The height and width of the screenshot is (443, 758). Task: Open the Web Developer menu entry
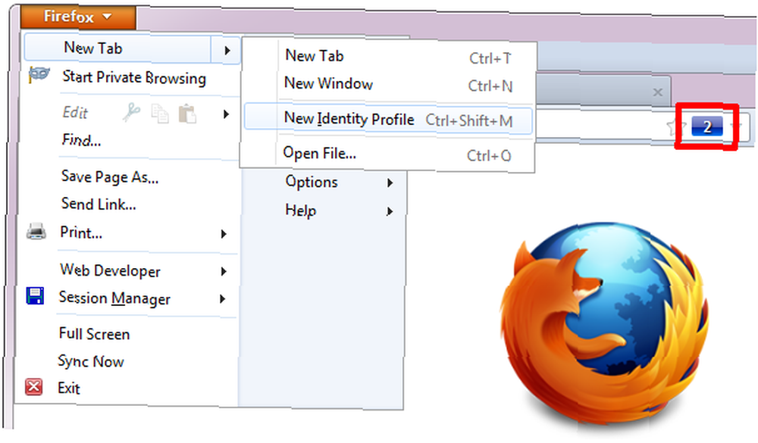coord(110,270)
